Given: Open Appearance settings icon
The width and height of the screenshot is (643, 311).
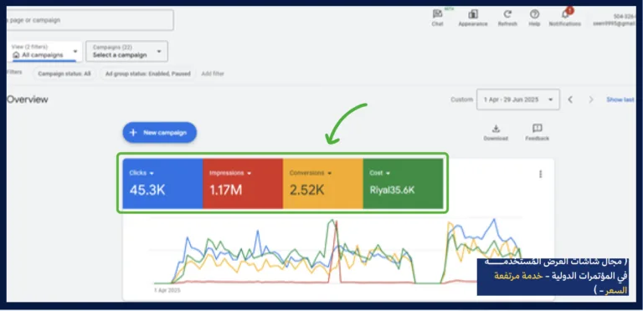Looking at the screenshot, I should tap(473, 18).
